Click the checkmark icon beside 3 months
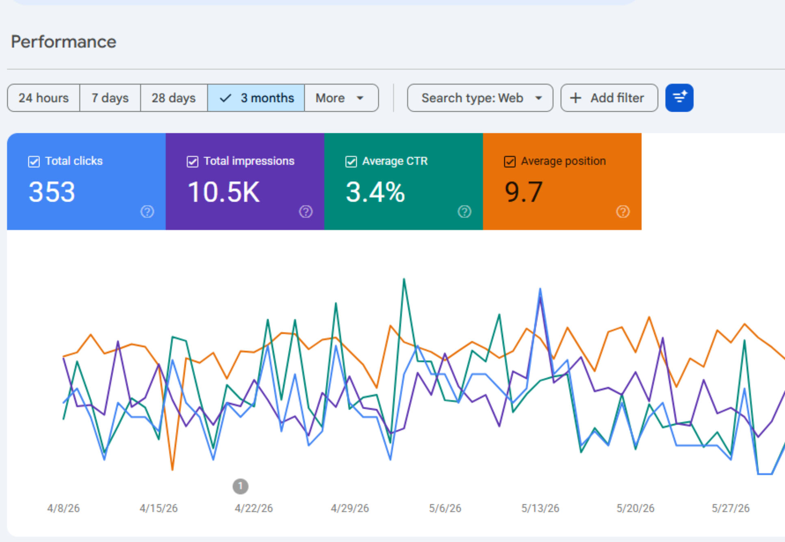785x542 pixels. click(225, 98)
